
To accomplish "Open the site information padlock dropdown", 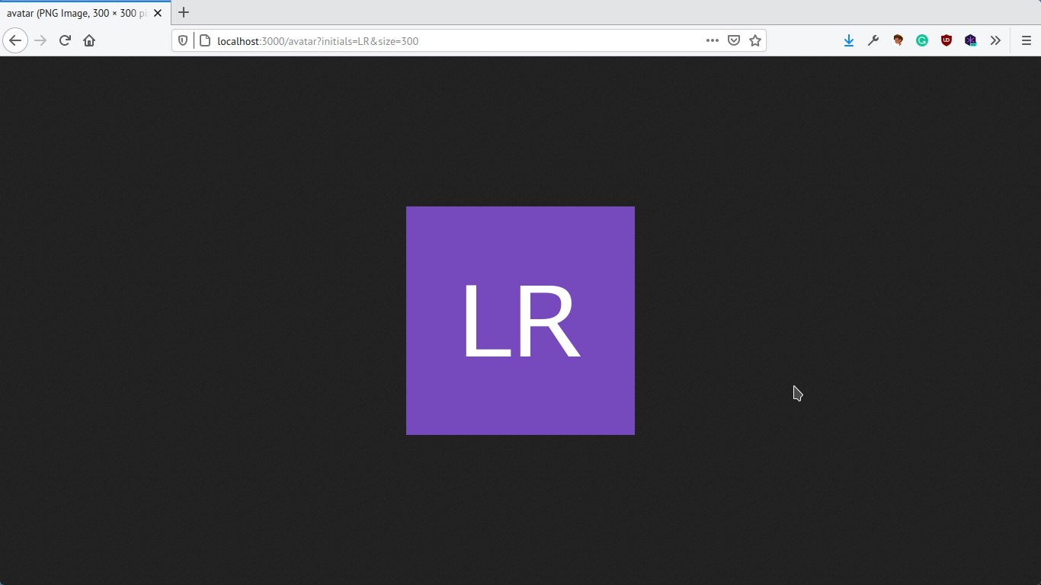I will (205, 40).
